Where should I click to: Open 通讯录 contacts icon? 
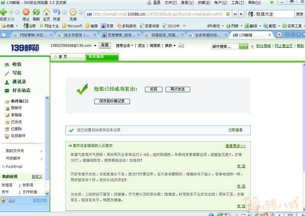7,82
